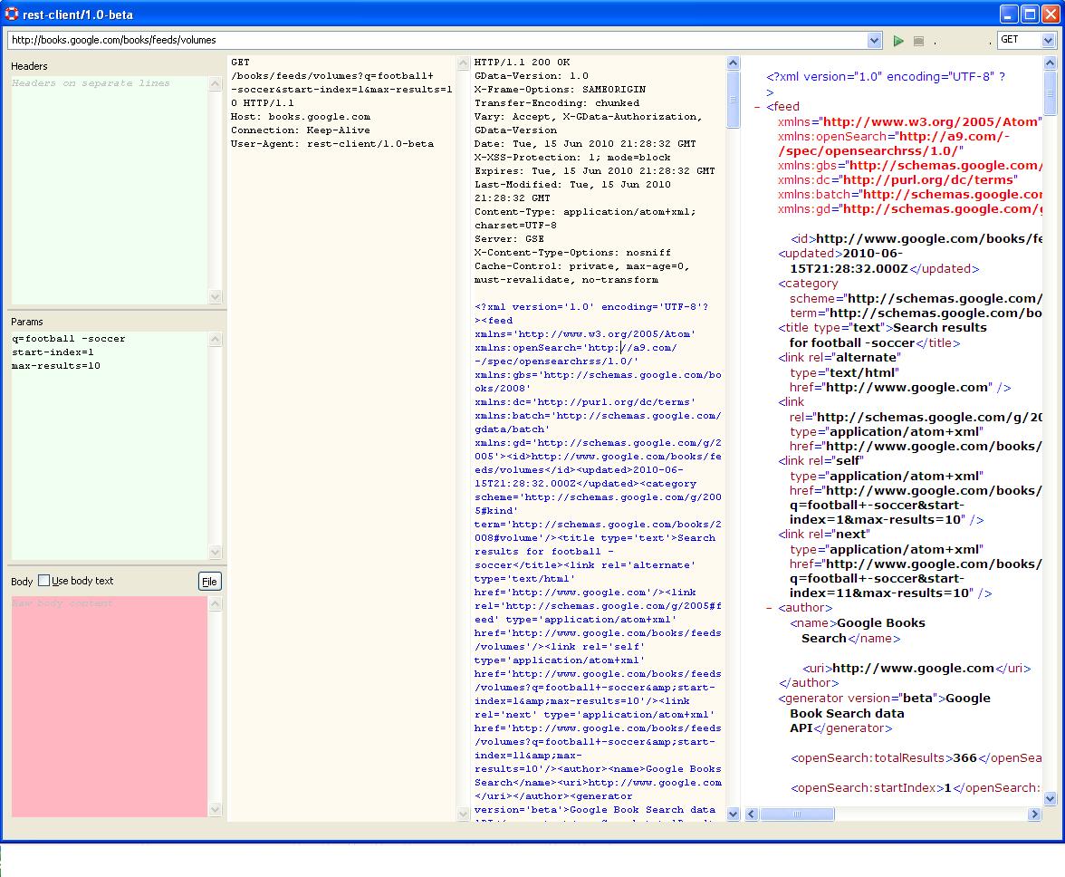
Task: Click the generator version beta XML element
Action: (x=884, y=713)
